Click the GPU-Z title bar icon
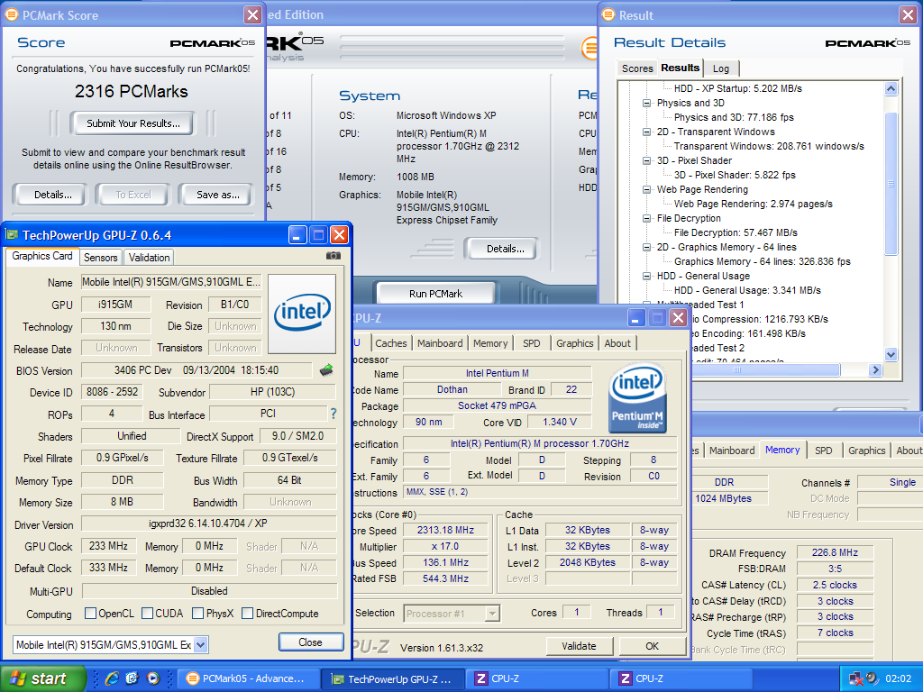Image resolution: width=923 pixels, height=692 pixels. pos(12,235)
